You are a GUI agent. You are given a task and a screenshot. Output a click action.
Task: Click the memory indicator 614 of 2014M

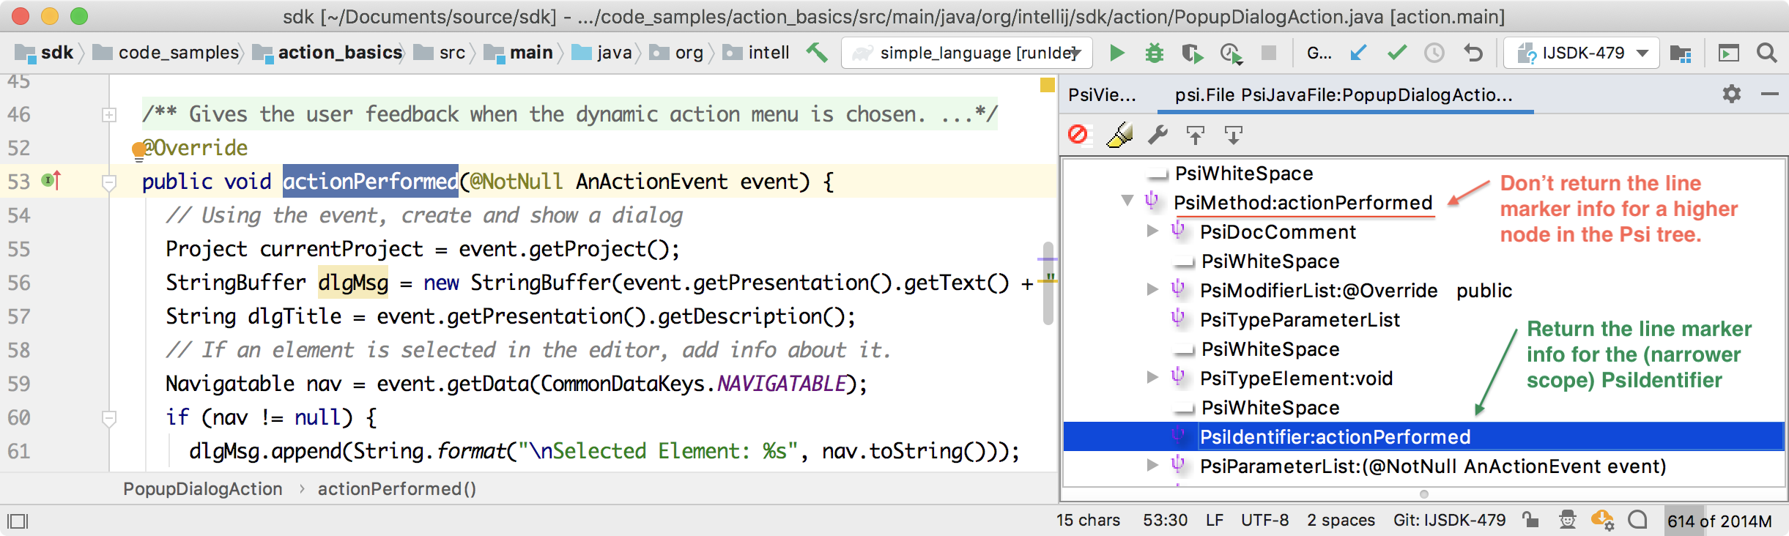point(1719,521)
